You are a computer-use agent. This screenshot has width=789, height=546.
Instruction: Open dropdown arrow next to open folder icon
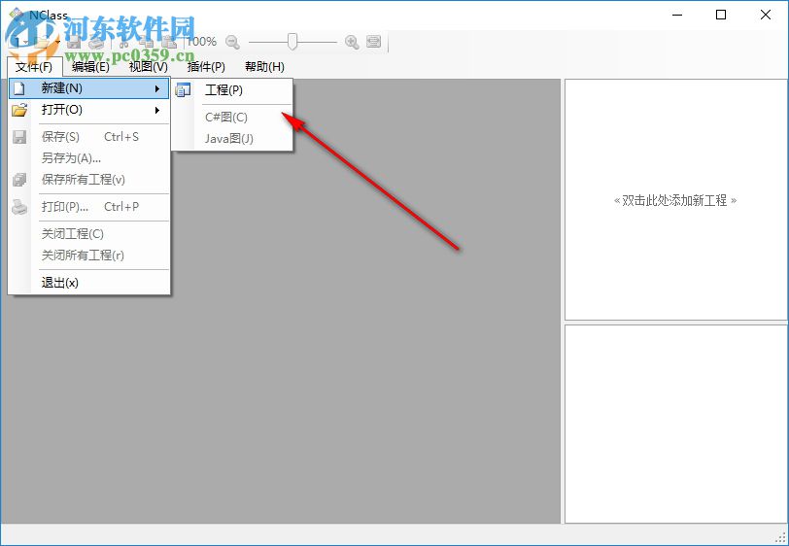58,43
